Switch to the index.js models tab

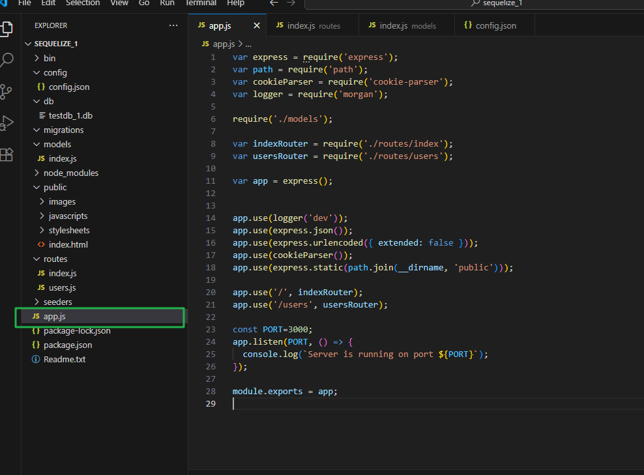pos(407,25)
